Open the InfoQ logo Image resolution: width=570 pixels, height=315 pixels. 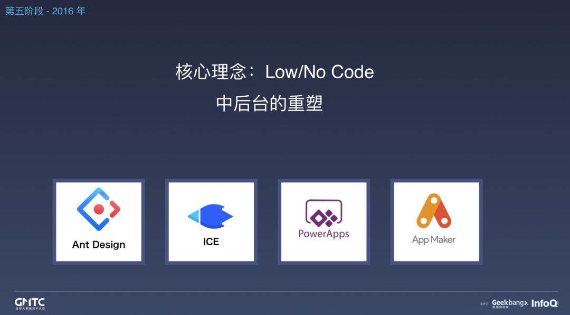[x=545, y=303]
